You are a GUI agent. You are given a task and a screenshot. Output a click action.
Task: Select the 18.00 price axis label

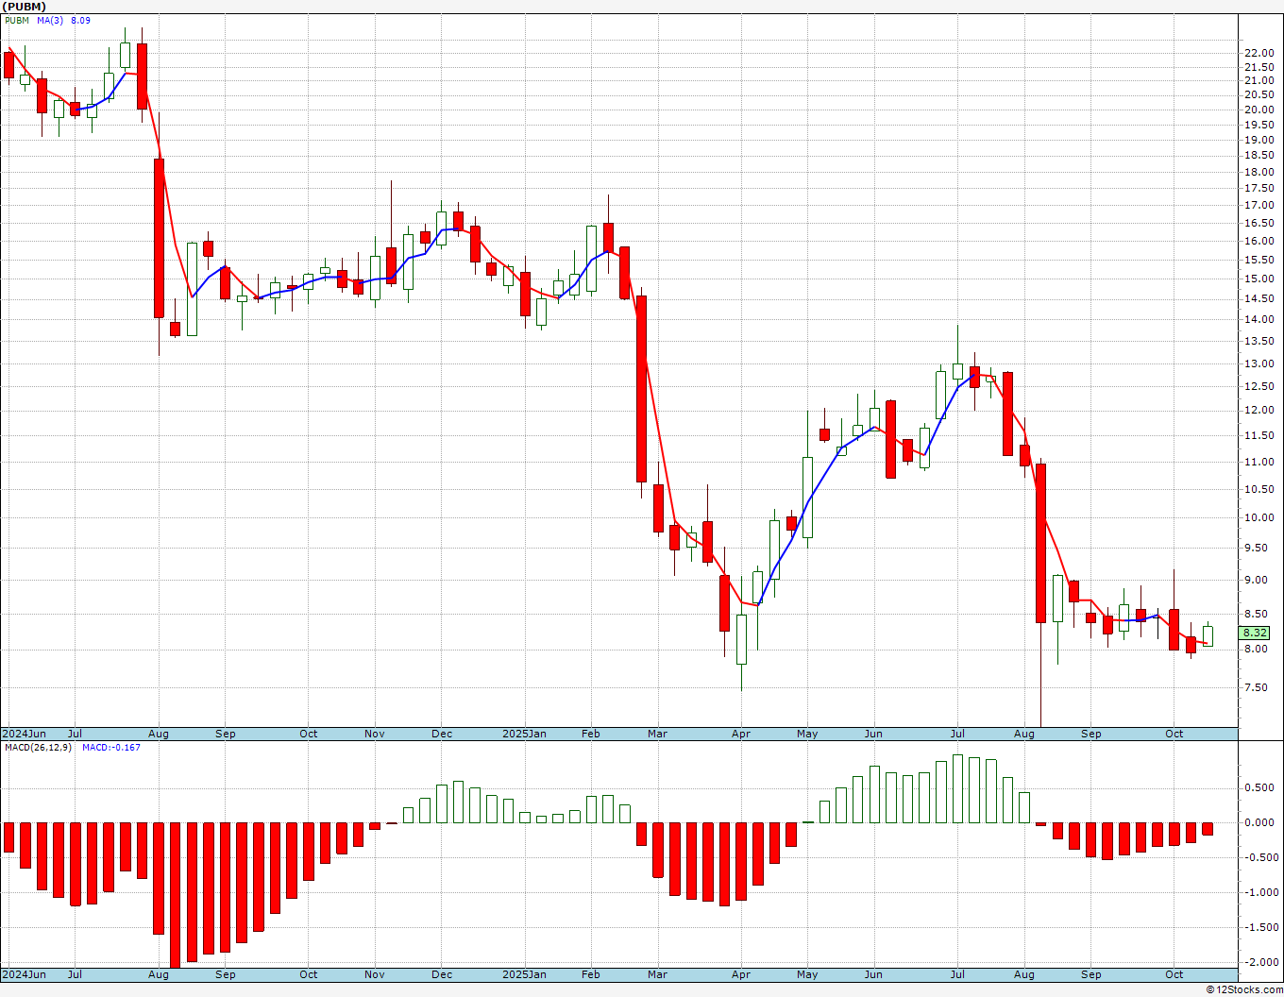pos(1258,172)
